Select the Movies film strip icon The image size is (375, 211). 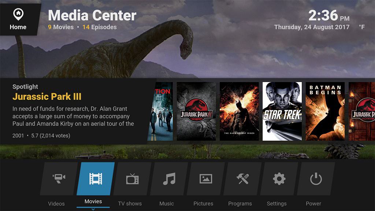coord(96,179)
